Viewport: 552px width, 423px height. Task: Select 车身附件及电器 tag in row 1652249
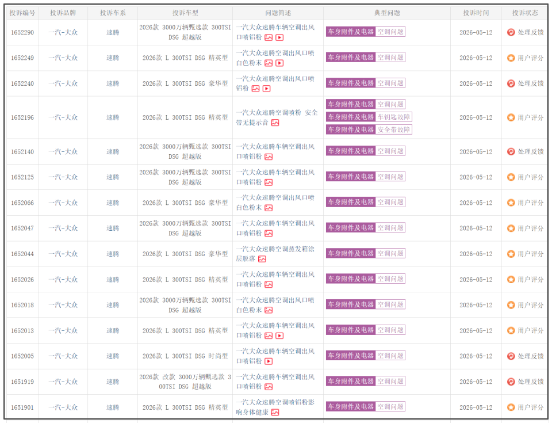tap(351, 57)
